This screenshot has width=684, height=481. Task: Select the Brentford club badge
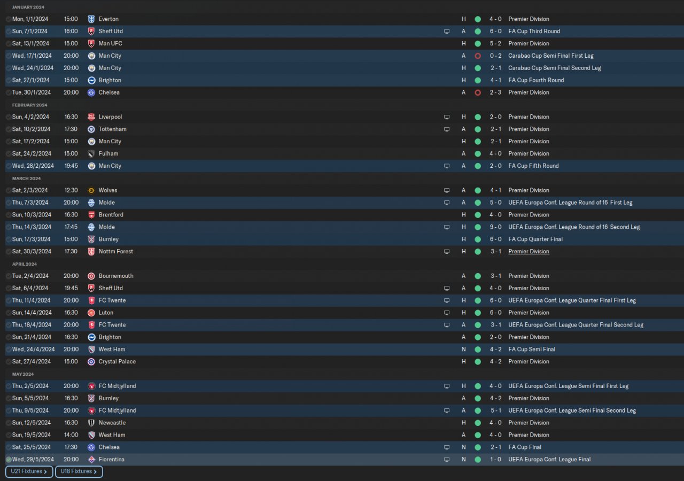(91, 215)
